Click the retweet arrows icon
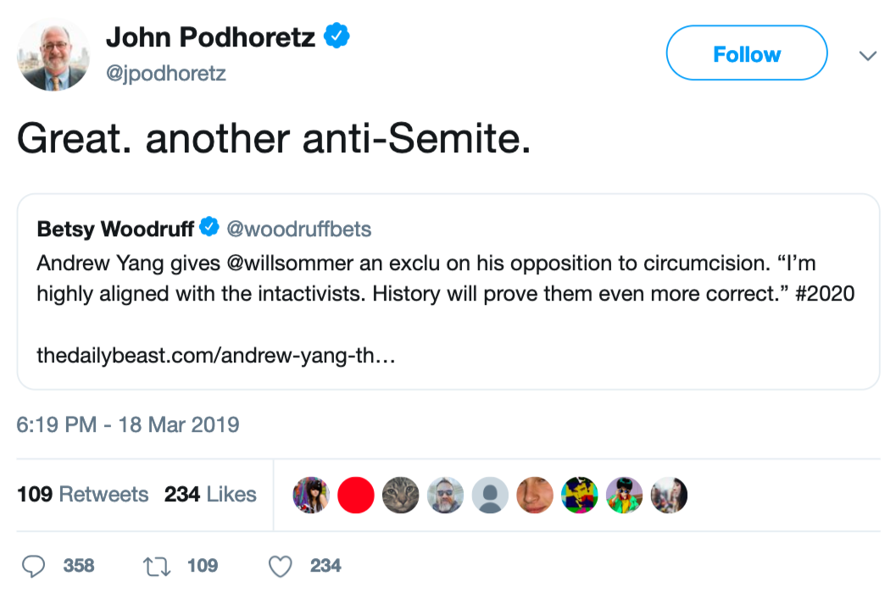The height and width of the screenshot is (598, 896). coord(157,566)
